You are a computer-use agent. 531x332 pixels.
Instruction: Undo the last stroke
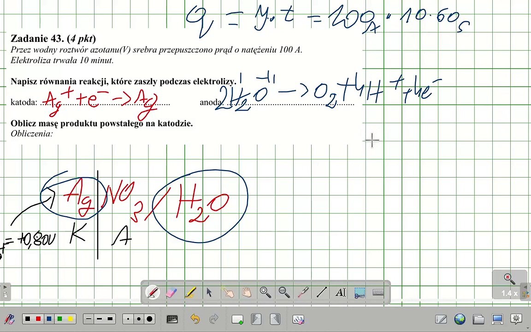click(x=195, y=319)
